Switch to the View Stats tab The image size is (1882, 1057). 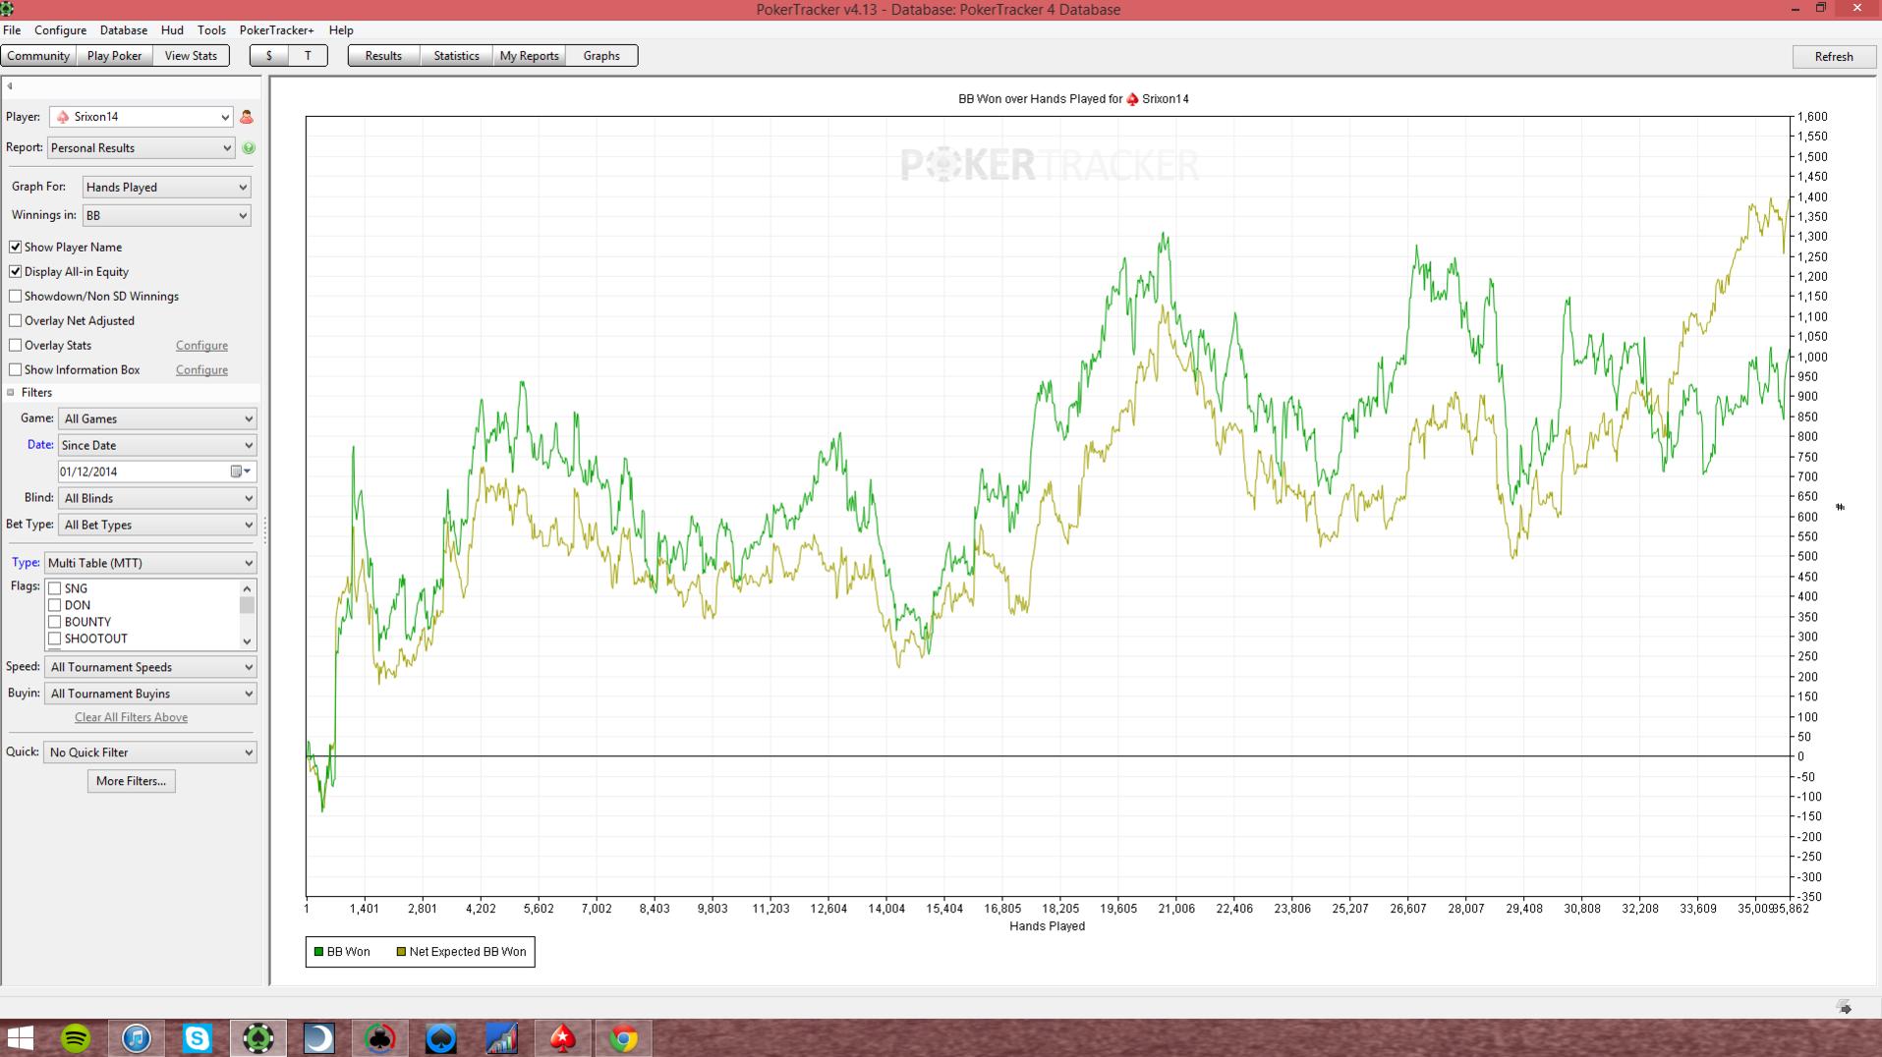click(191, 56)
